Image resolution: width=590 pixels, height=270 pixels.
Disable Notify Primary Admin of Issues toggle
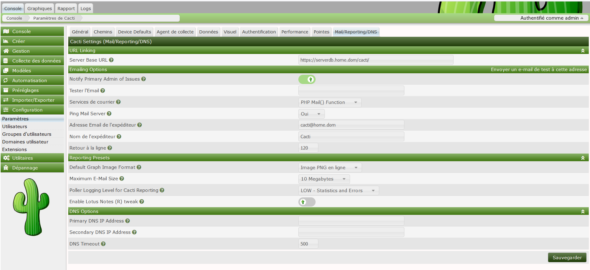tap(307, 79)
